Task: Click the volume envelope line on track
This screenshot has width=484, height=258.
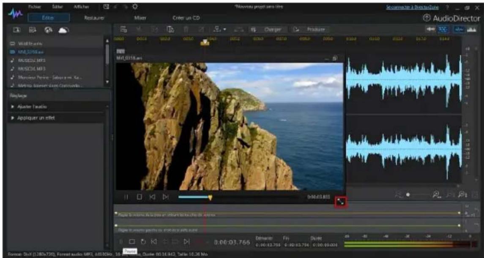Action: [x=287, y=213]
